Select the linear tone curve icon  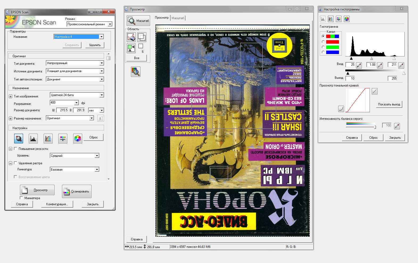tap(375, 91)
